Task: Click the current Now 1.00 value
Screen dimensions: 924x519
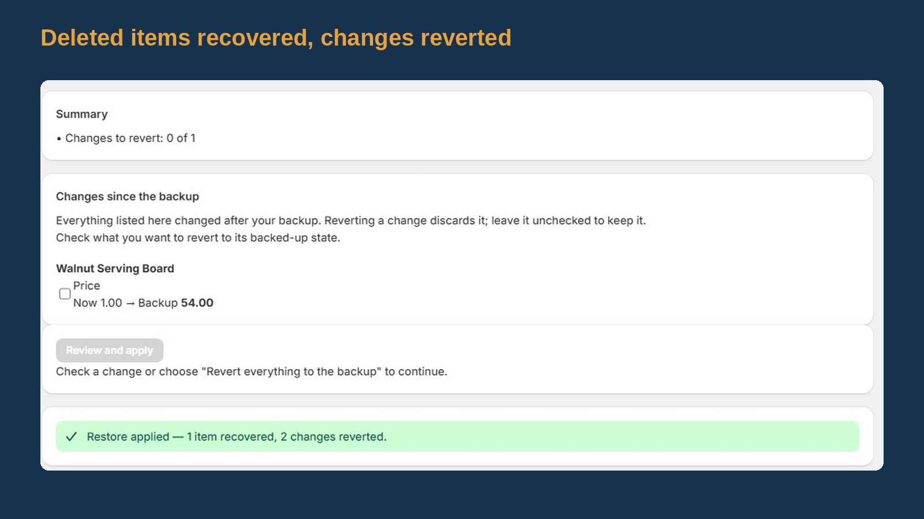Action: point(98,303)
